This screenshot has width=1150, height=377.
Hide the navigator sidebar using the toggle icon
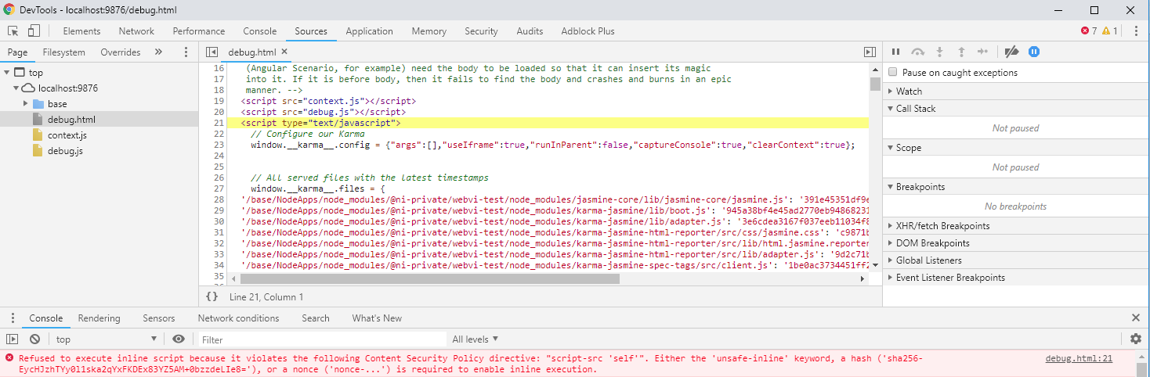212,52
